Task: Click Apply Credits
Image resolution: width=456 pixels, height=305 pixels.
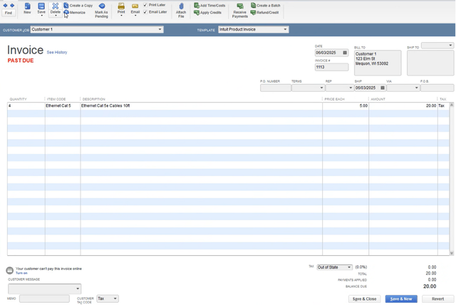Action: (207, 13)
